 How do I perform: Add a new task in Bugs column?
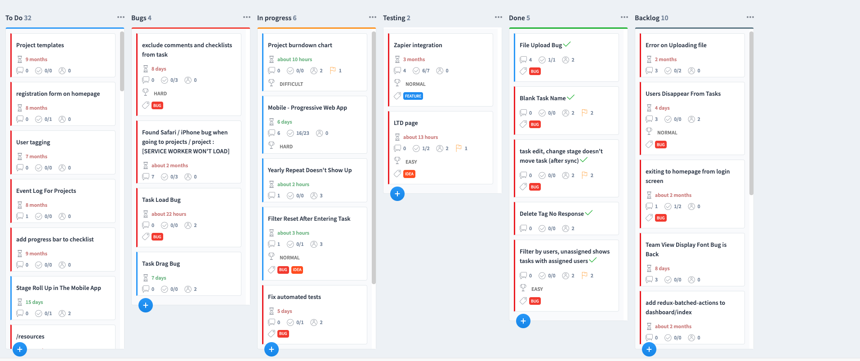146,305
